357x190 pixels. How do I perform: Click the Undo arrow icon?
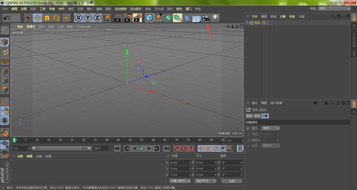pos(7,18)
